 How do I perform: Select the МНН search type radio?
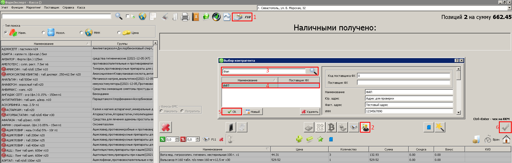tap(81, 33)
